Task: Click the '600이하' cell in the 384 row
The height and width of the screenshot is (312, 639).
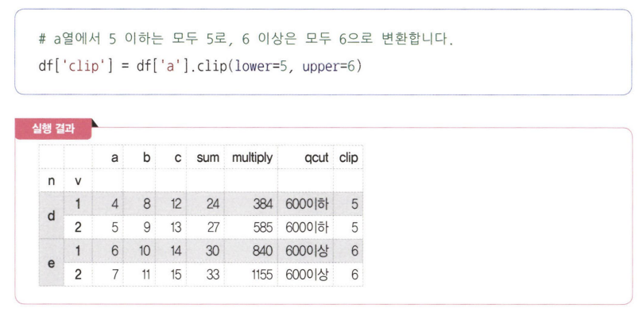Action: coord(305,204)
